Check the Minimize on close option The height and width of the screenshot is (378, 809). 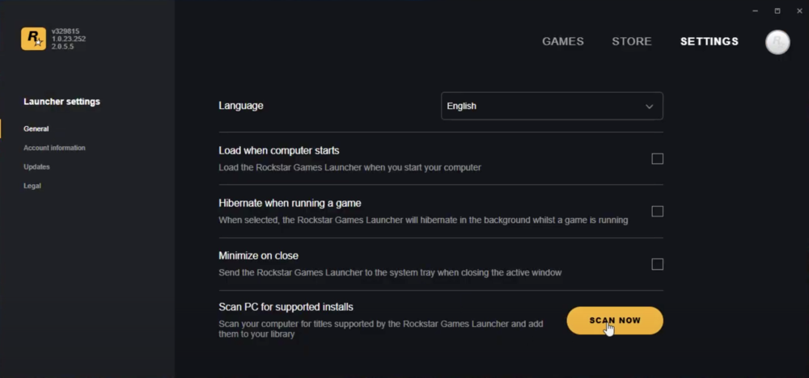657,264
